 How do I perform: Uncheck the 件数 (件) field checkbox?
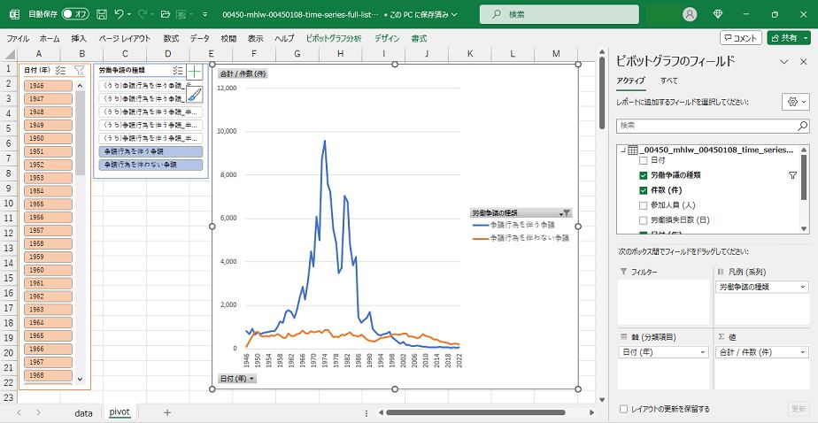tap(644, 190)
